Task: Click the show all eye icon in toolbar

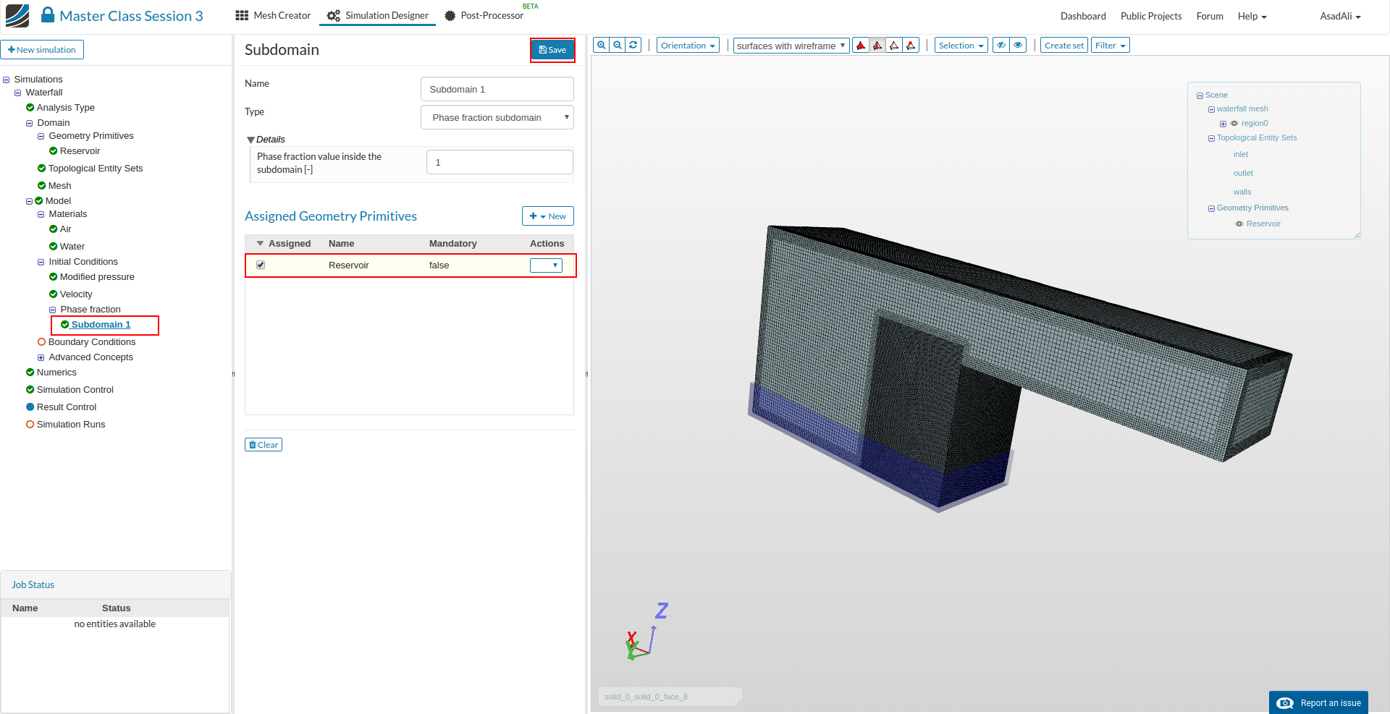Action: click(1018, 46)
